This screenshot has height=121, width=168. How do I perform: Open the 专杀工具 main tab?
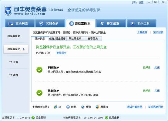click(x=141, y=23)
